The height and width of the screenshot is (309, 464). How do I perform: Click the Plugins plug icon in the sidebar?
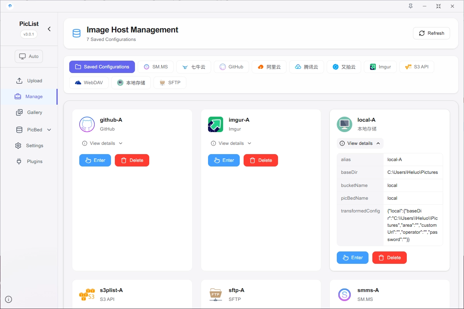(19, 161)
